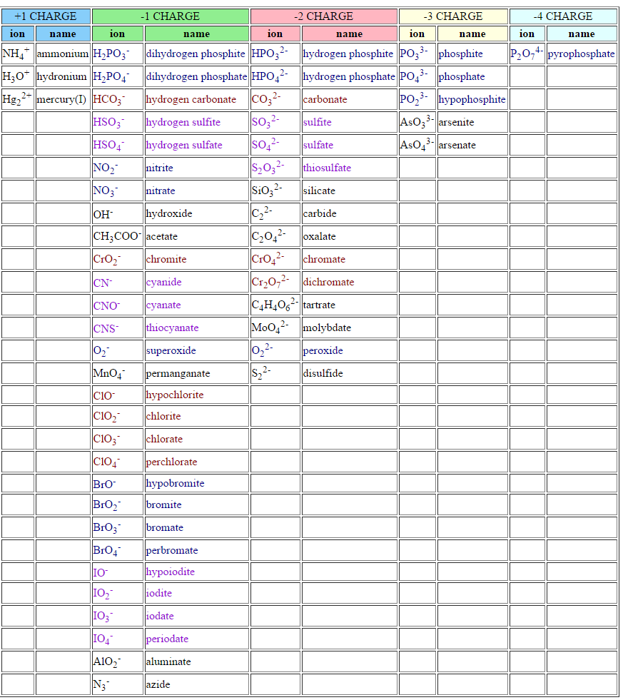Open the hydronium link
Image resolution: width=623 pixels, height=700 pixels.
[62, 76]
